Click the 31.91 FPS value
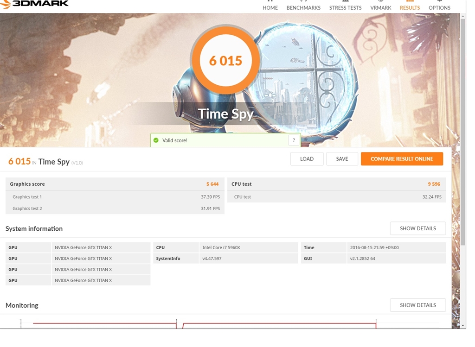The image size is (475, 347). [210, 208]
